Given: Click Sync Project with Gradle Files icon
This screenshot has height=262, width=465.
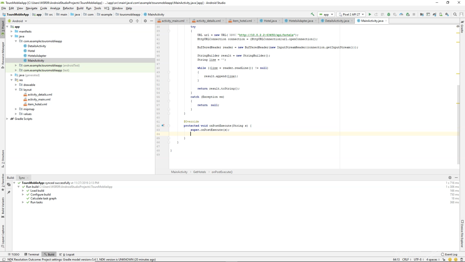Looking at the screenshot, I should point(435,14).
